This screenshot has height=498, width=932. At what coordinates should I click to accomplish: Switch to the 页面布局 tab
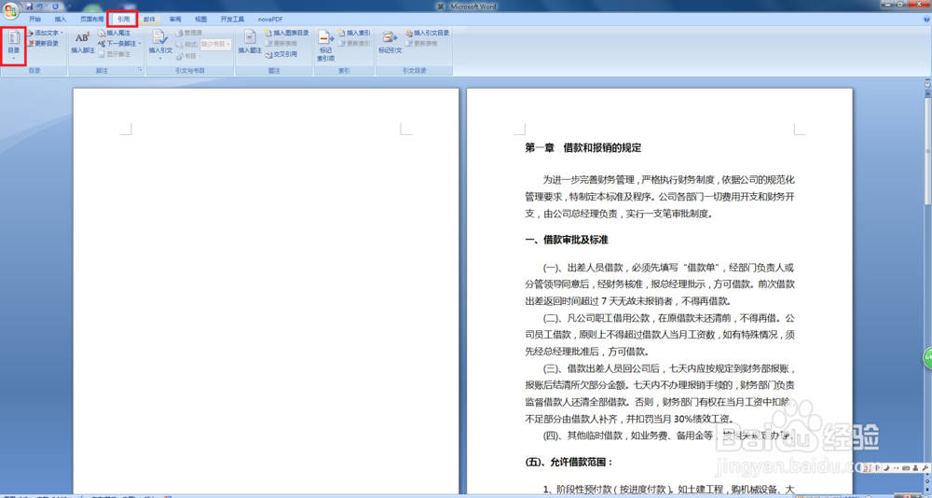pyautogui.click(x=91, y=19)
